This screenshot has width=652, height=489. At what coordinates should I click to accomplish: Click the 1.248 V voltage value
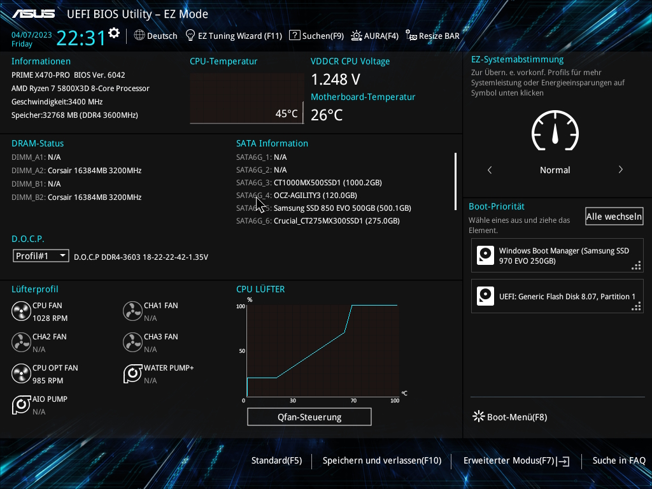click(x=336, y=79)
